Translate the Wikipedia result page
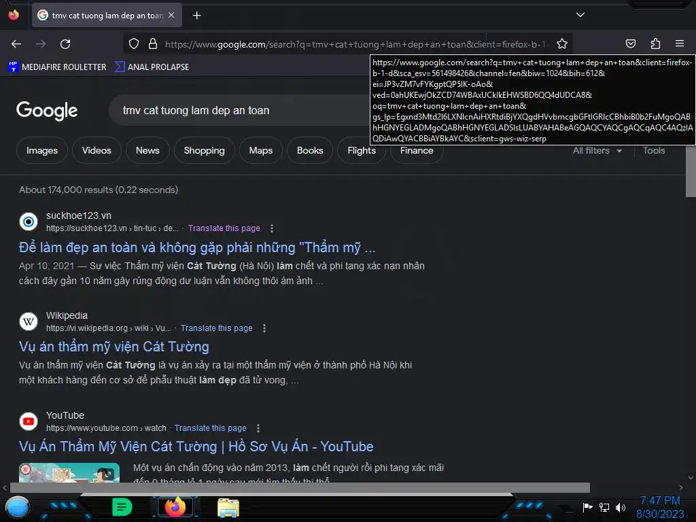This screenshot has width=696, height=522. tap(216, 328)
